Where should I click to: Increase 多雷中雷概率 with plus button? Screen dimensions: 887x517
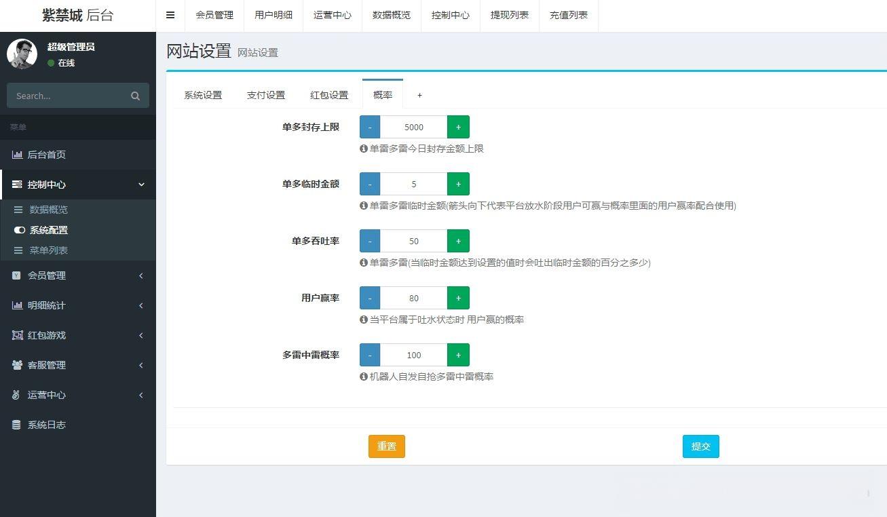click(x=458, y=355)
